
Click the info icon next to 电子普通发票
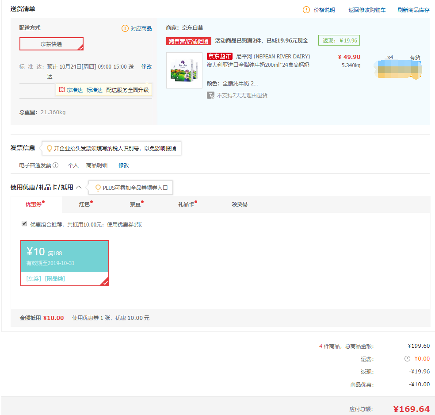56,165
